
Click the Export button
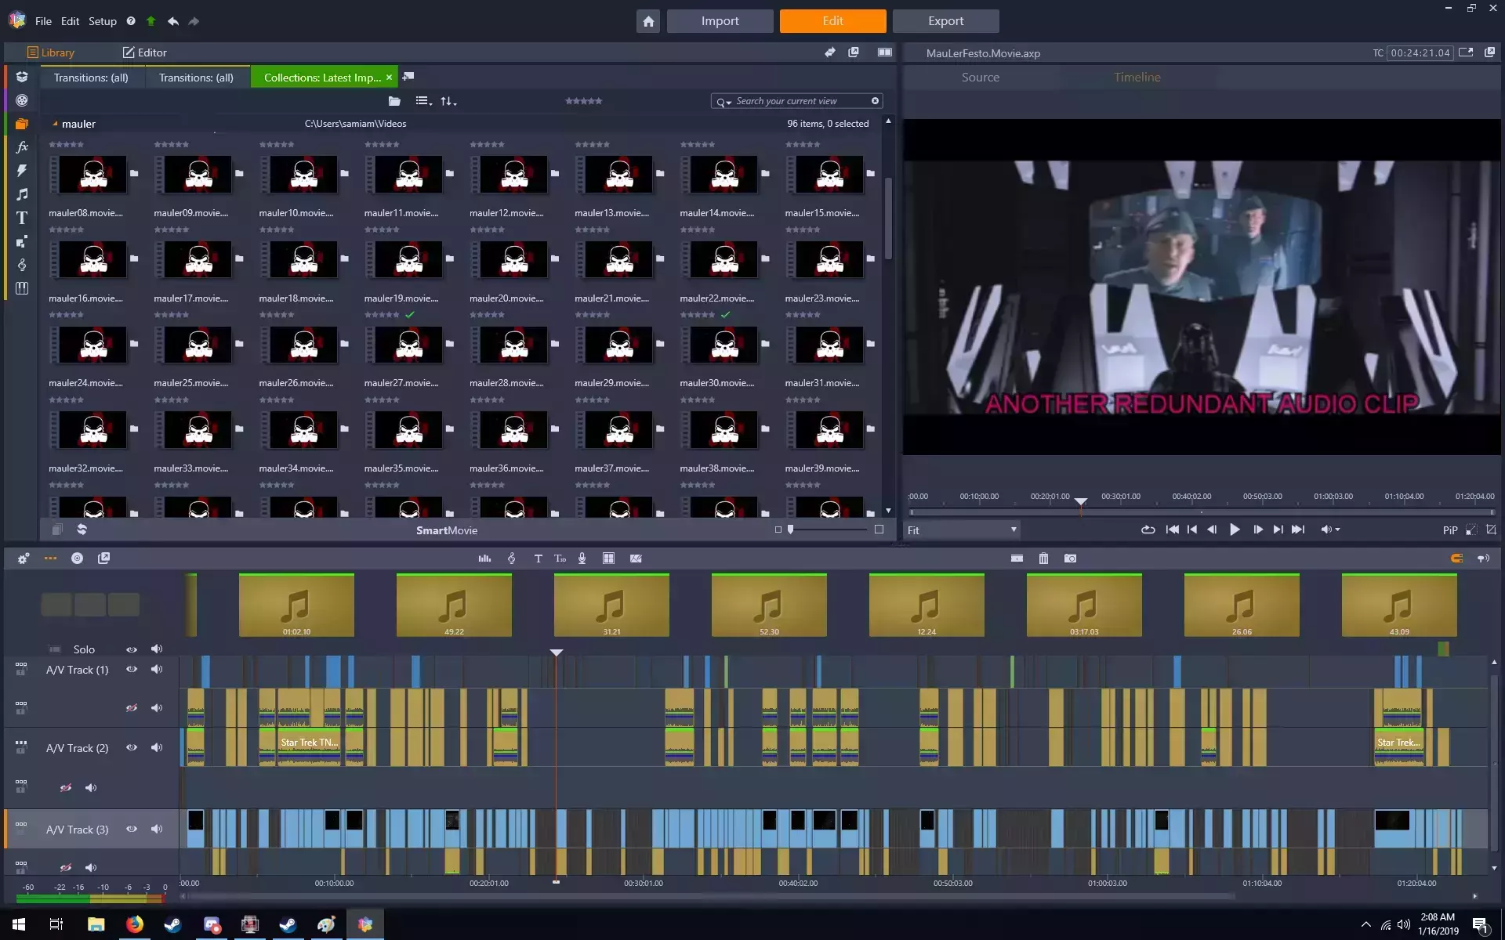tap(945, 21)
